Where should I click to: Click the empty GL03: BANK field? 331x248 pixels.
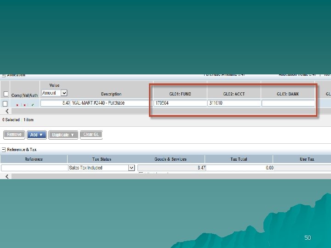tap(288, 103)
